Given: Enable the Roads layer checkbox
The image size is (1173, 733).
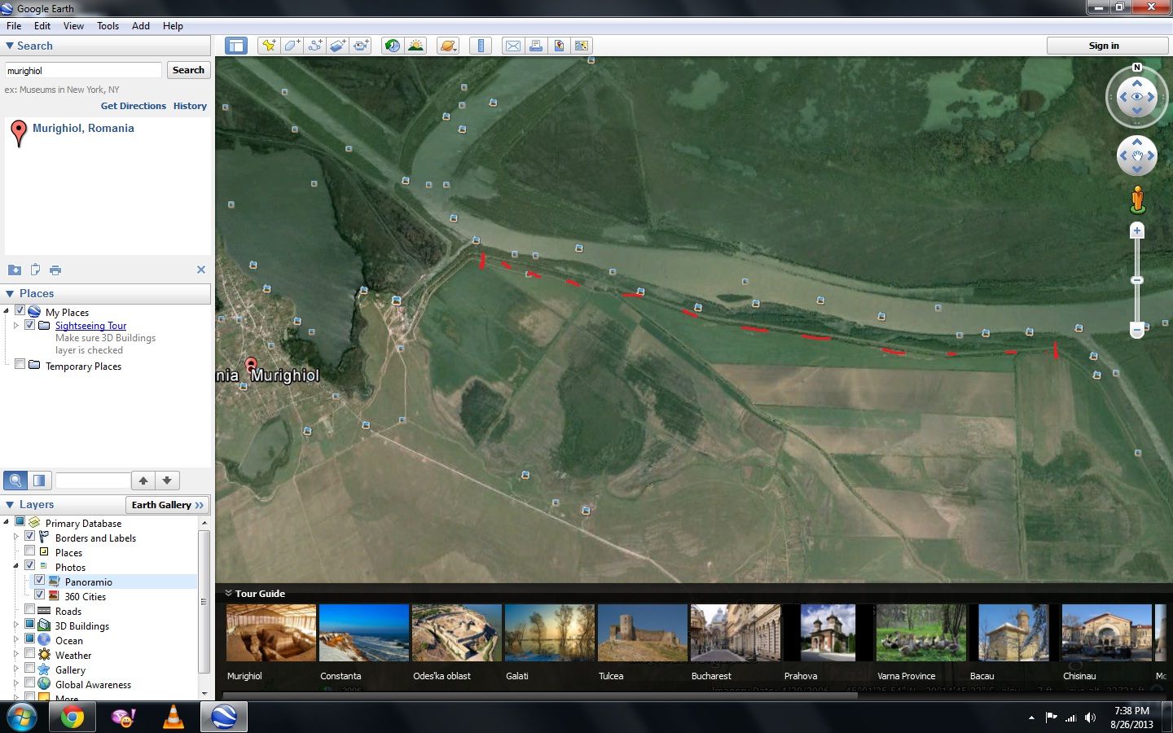Looking at the screenshot, I should tap(30, 611).
